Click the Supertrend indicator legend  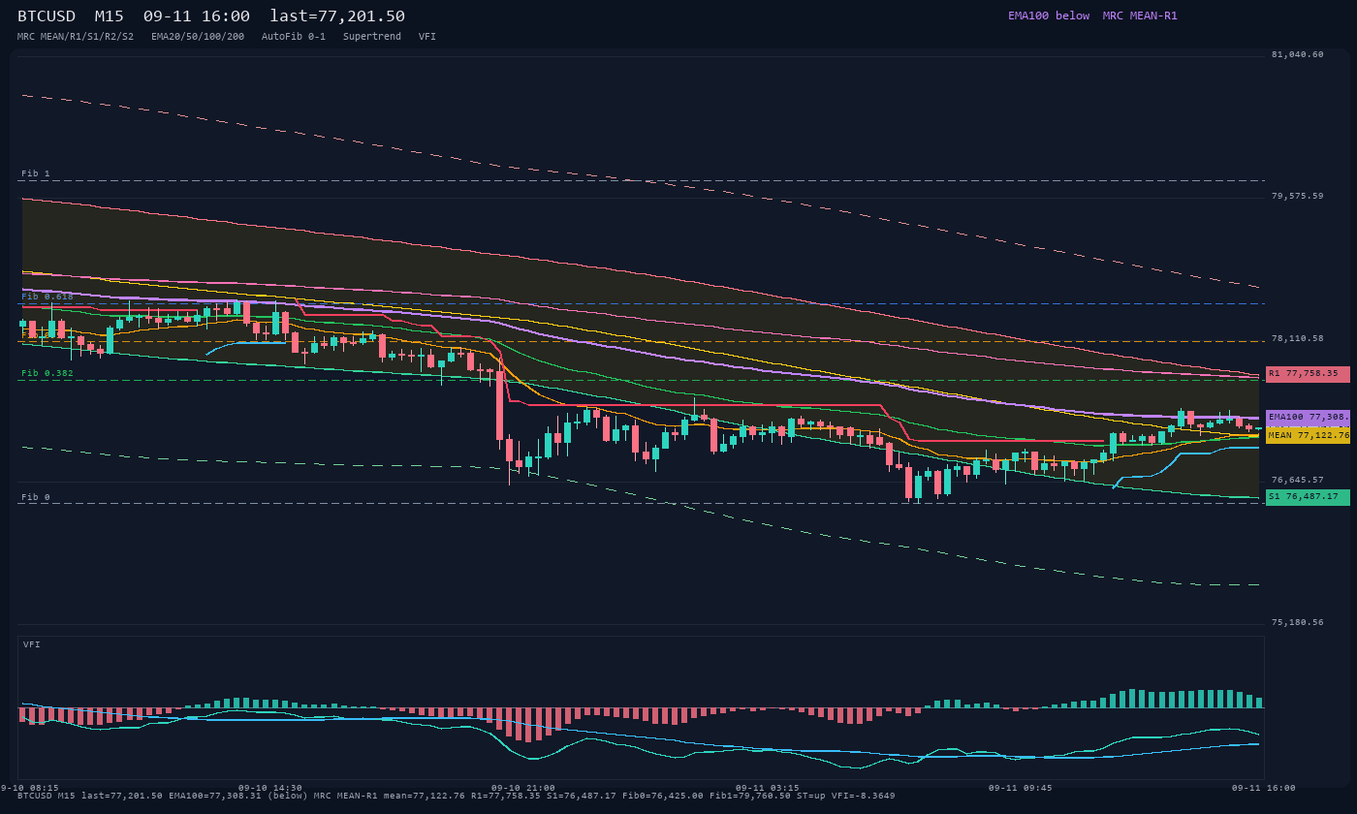[372, 37]
